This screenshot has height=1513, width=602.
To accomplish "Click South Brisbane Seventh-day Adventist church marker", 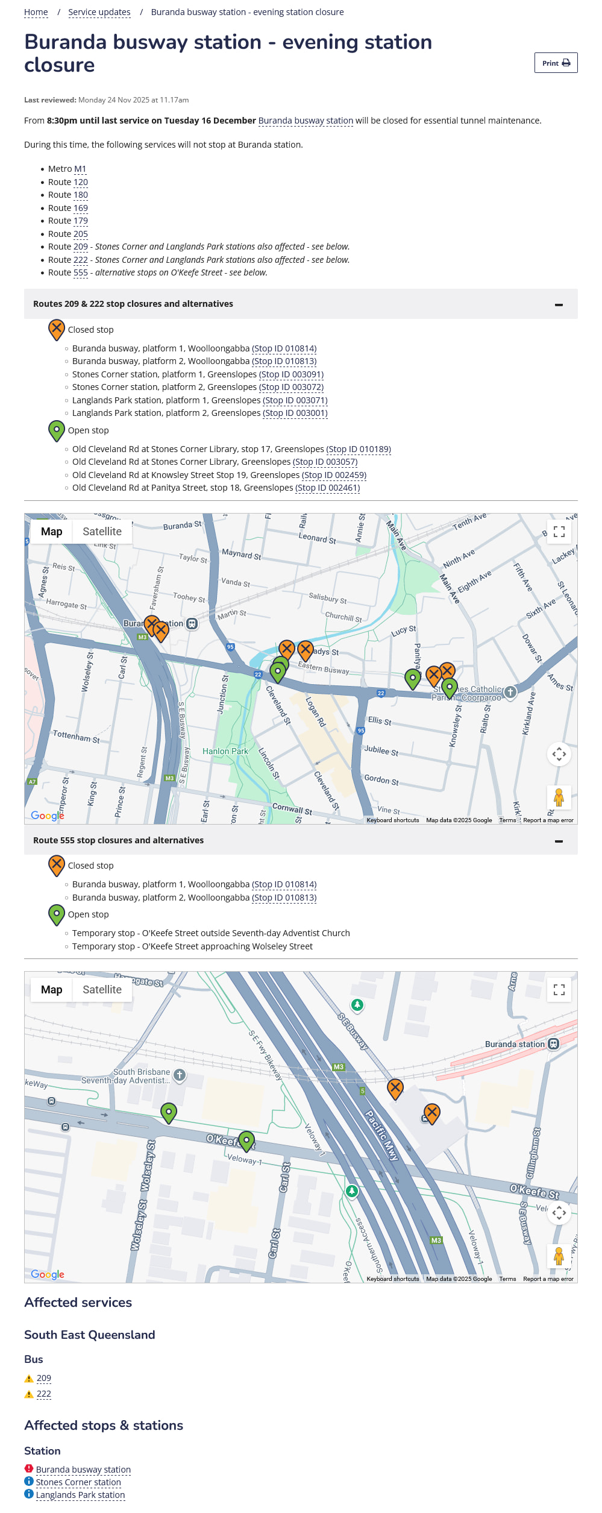I will 179,1075.
